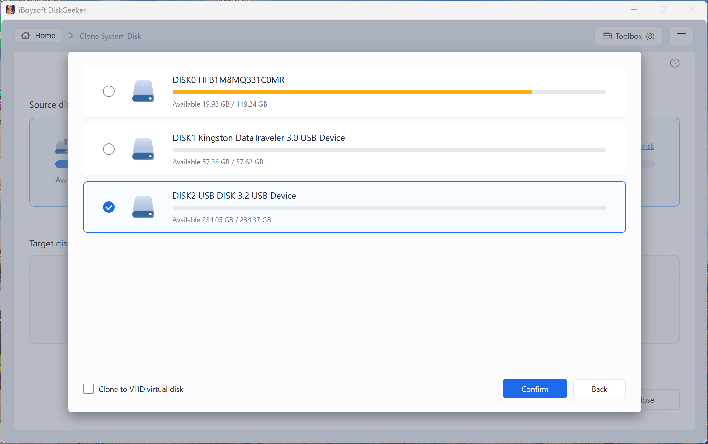This screenshot has width=708, height=444.
Task: Click the DISK2 USB DISK drive icon
Action: pyautogui.click(x=143, y=207)
